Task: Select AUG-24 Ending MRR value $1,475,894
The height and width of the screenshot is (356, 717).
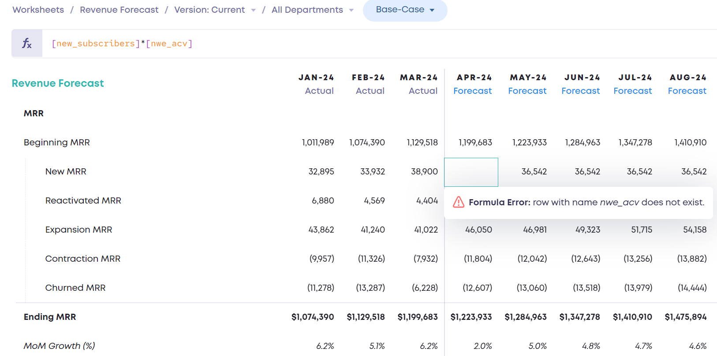Action: point(685,317)
